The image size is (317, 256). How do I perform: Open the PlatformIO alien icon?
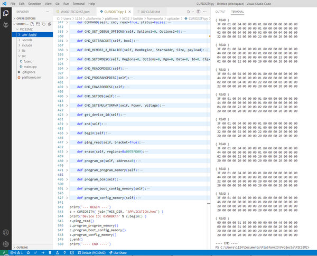(6, 25)
